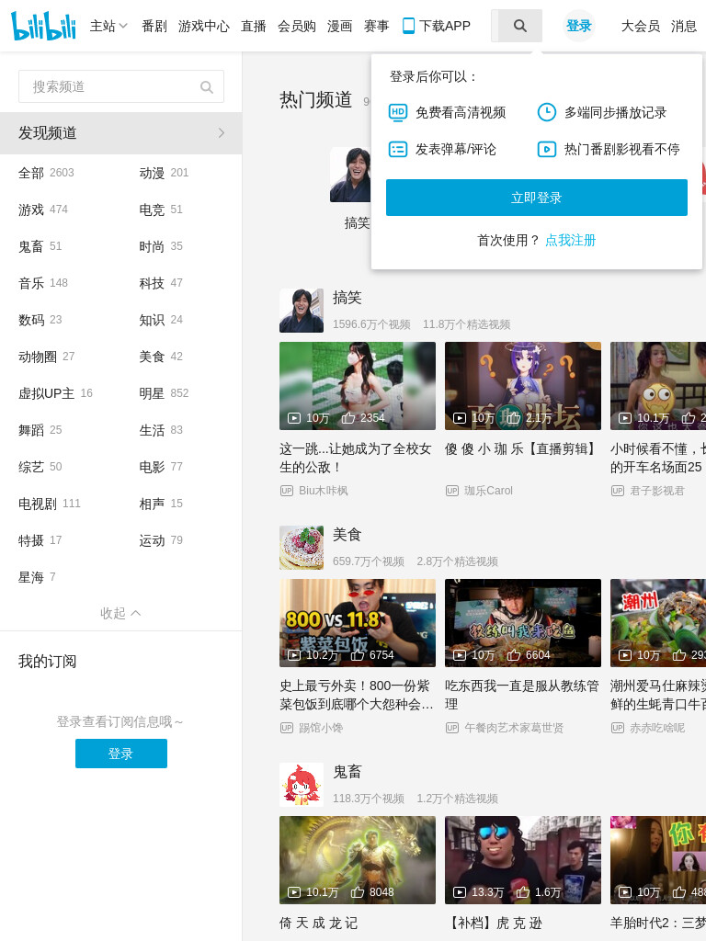706x941 pixels.
Task: Click uploader name 珈乐Carol
Action: point(489,491)
